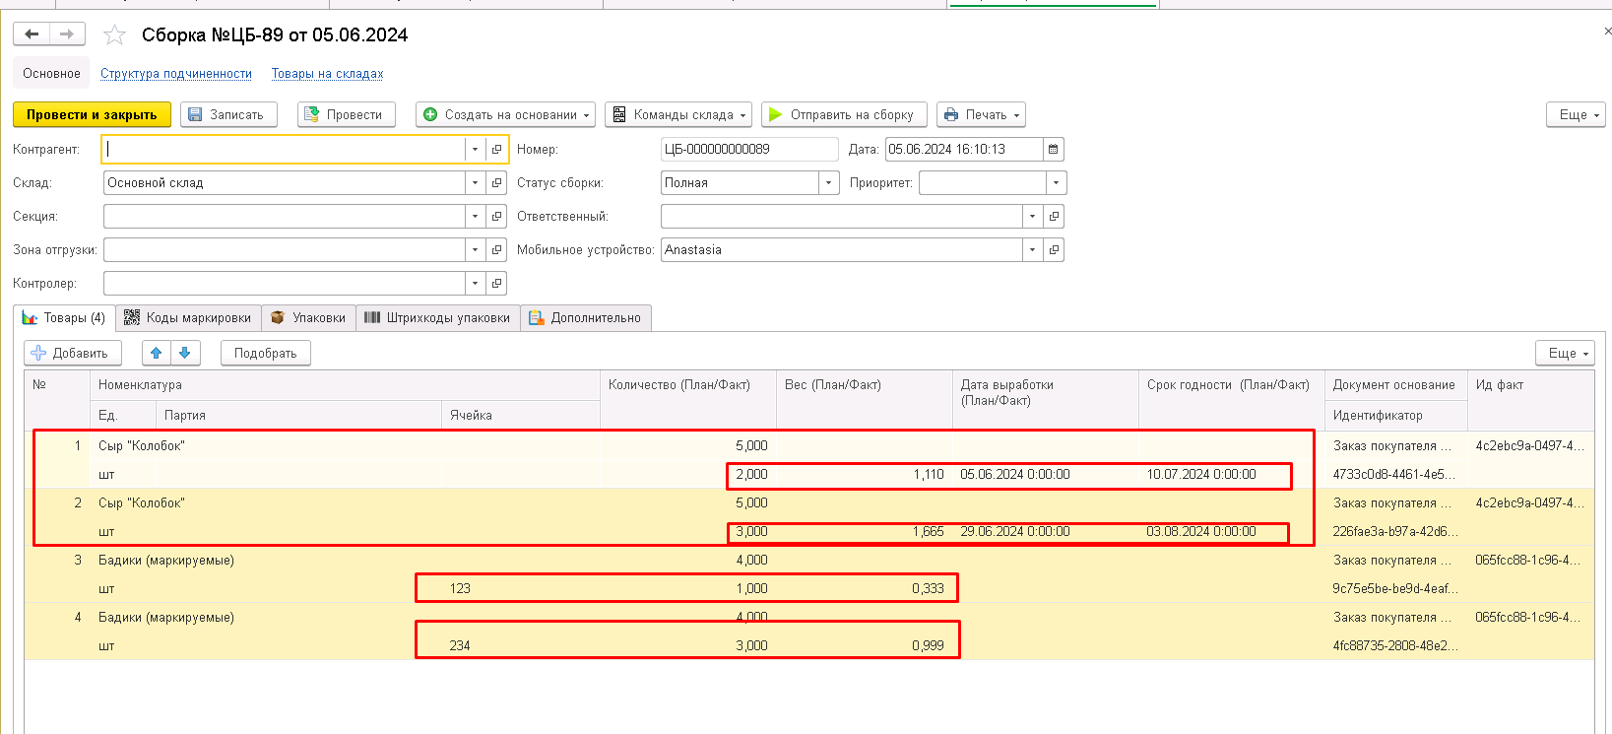Switch to the Упаковки tab
Viewport: 1612px width, 734px height.
coord(308,318)
